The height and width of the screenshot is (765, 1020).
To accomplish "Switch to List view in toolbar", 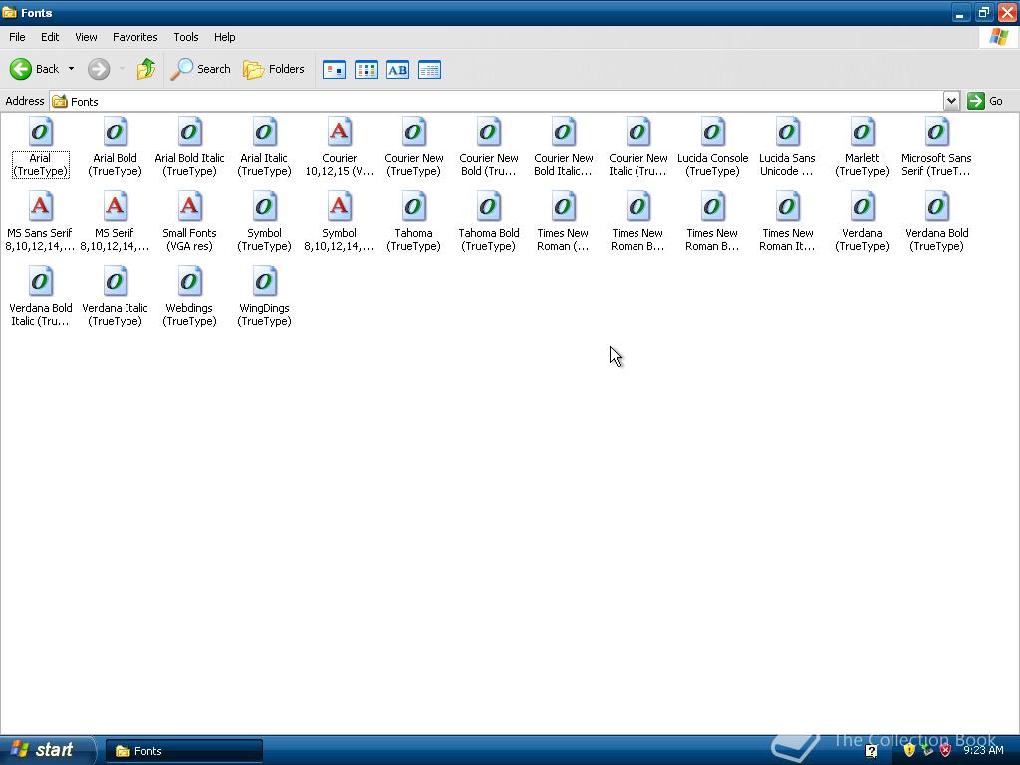I will pos(366,69).
